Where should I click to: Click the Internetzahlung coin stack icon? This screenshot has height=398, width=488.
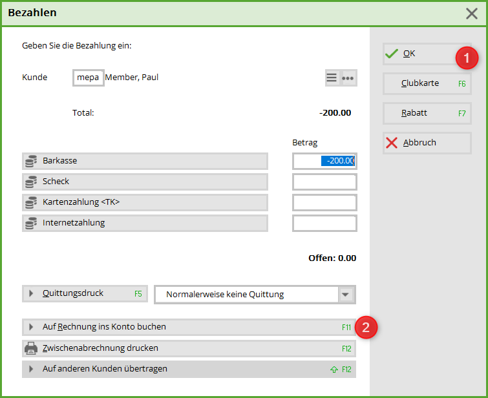30,223
